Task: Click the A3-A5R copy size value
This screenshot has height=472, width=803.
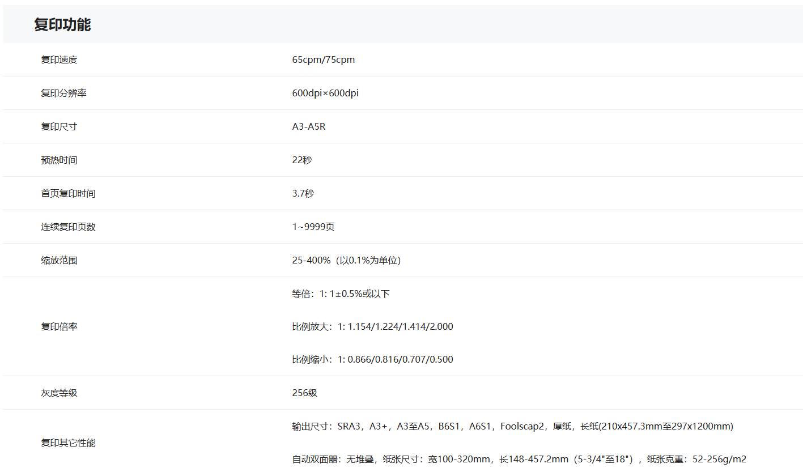Action: tap(309, 126)
